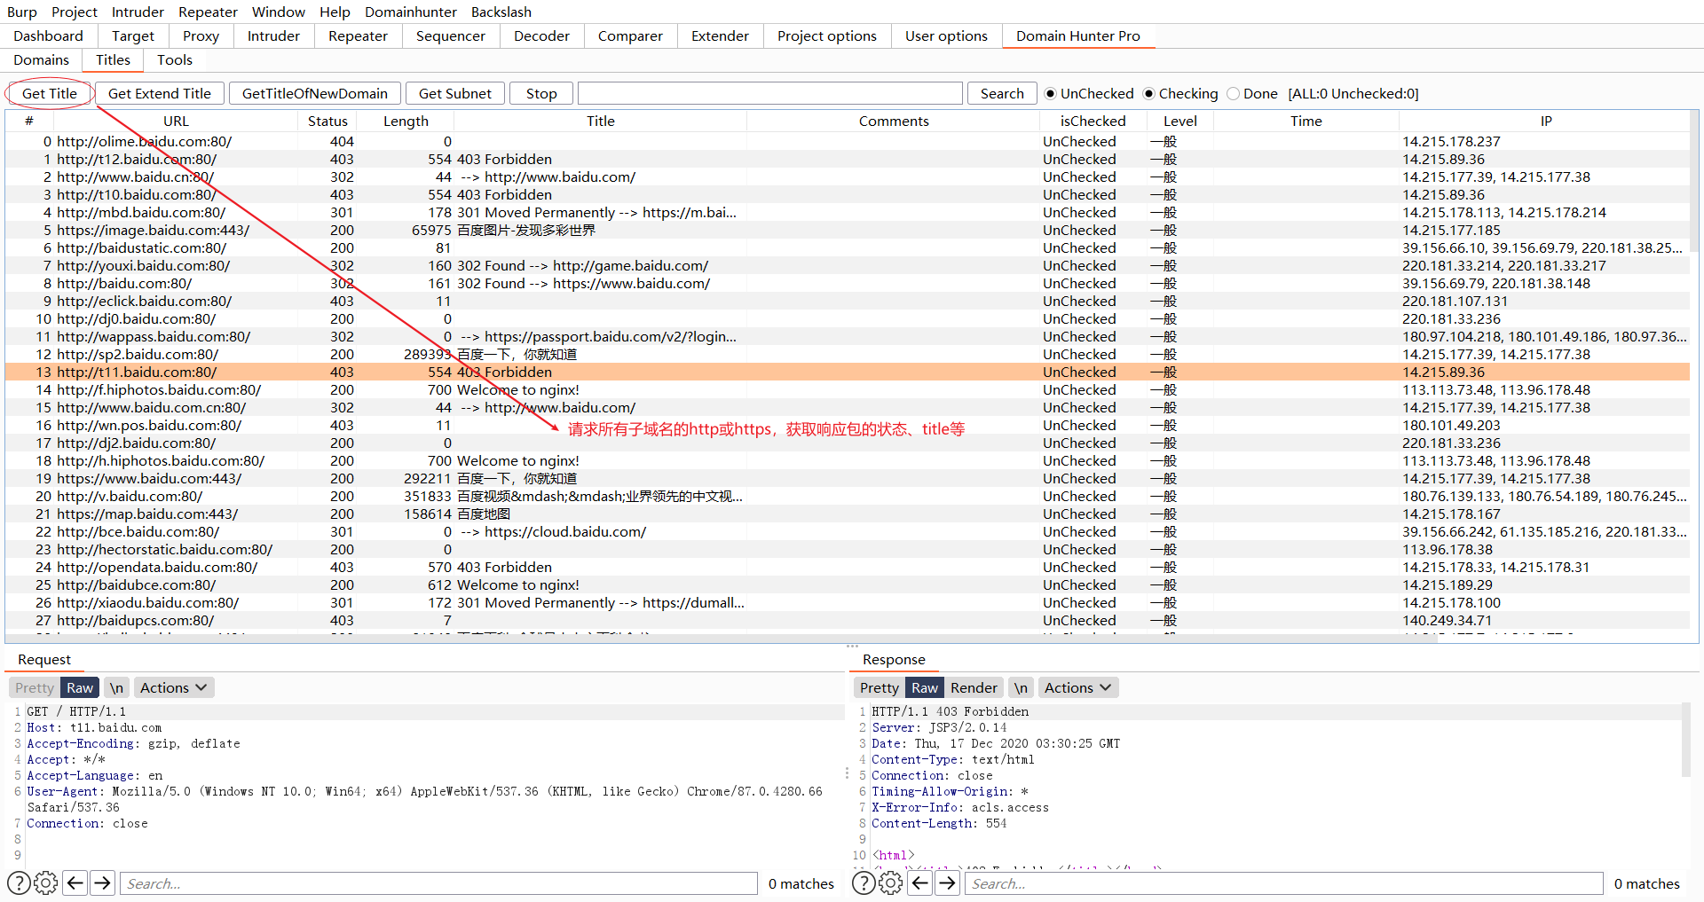Viewport: 1704px width, 902px height.
Task: Go to previous match in Response search
Action: (920, 882)
